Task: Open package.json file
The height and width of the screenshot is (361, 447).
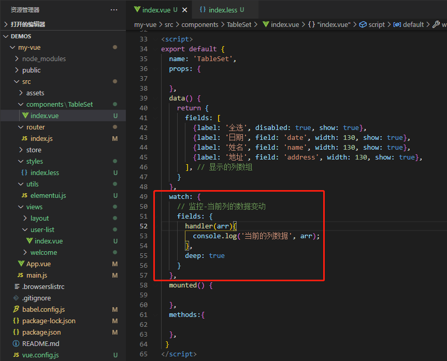Action: pos(63,333)
